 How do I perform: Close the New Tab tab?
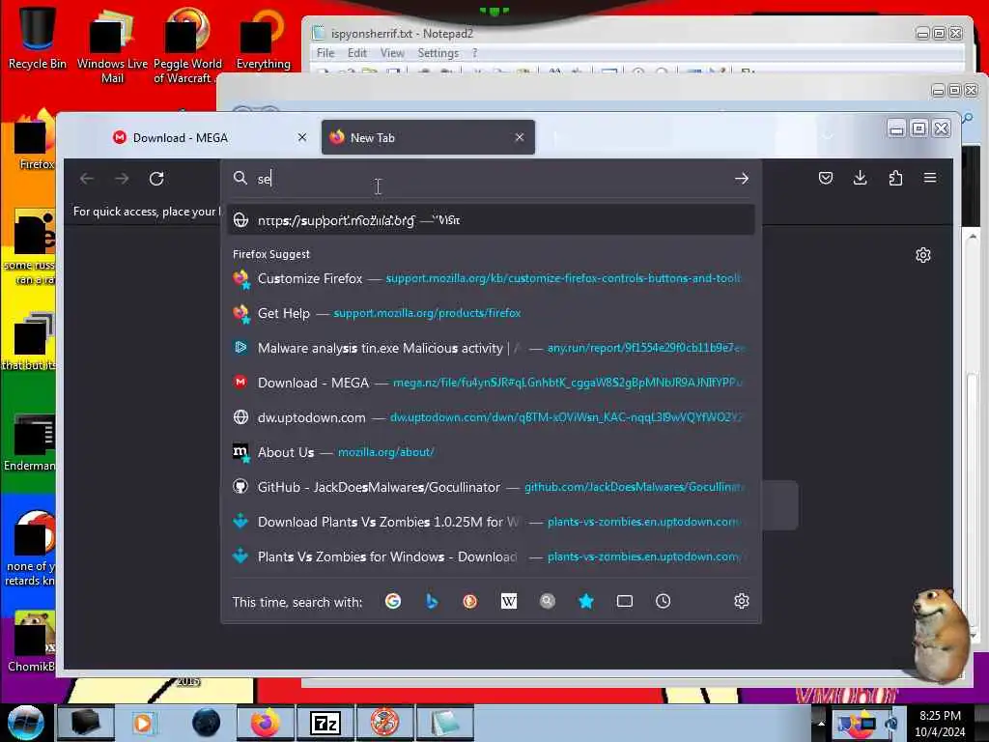(519, 137)
